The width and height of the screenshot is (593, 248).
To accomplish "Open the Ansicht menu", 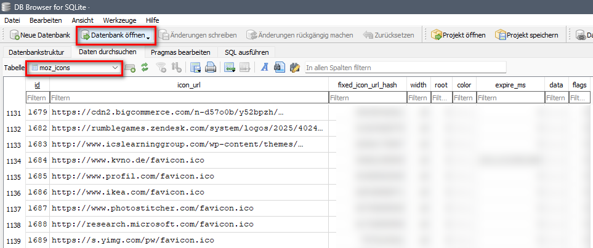I will [83, 20].
